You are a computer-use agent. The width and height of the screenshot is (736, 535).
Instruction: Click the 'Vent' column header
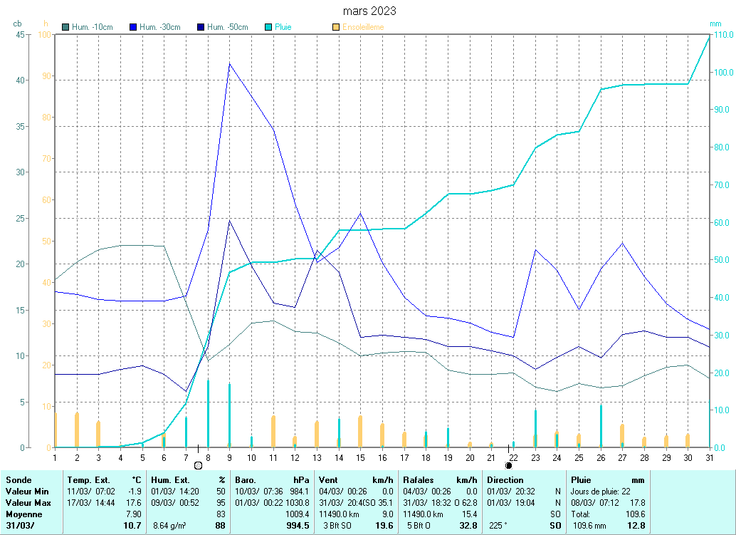tap(329, 480)
